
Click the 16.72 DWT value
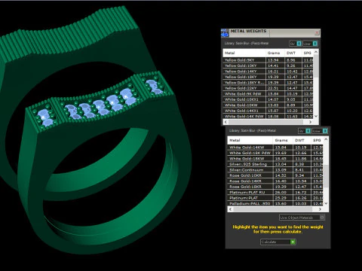(x=301, y=193)
